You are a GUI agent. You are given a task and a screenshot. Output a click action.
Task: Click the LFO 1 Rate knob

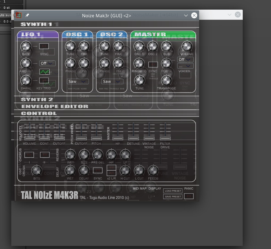tap(26, 46)
